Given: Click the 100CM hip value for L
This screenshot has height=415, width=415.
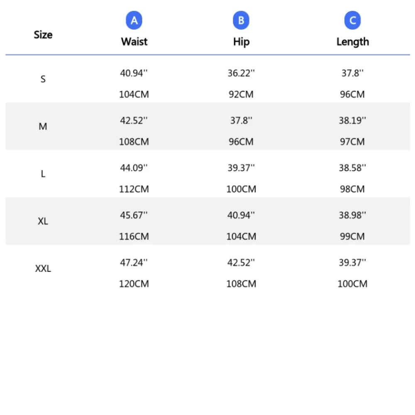Looking at the screenshot, I should coord(241,189).
